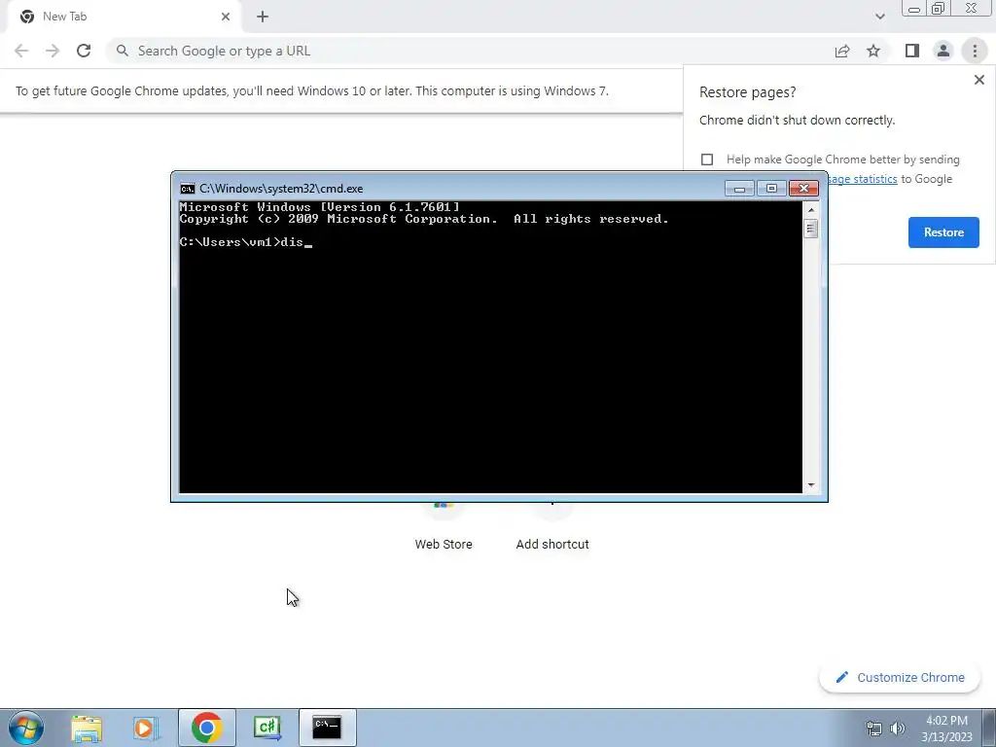Click the cmd.exe title bar icon
The height and width of the screenshot is (747, 996).
coord(188,189)
